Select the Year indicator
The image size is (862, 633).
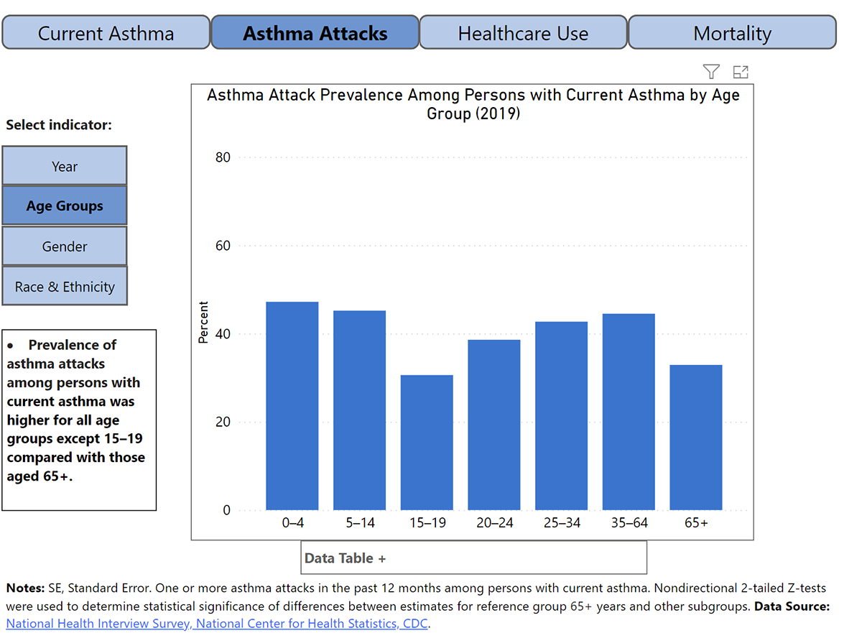(x=65, y=165)
